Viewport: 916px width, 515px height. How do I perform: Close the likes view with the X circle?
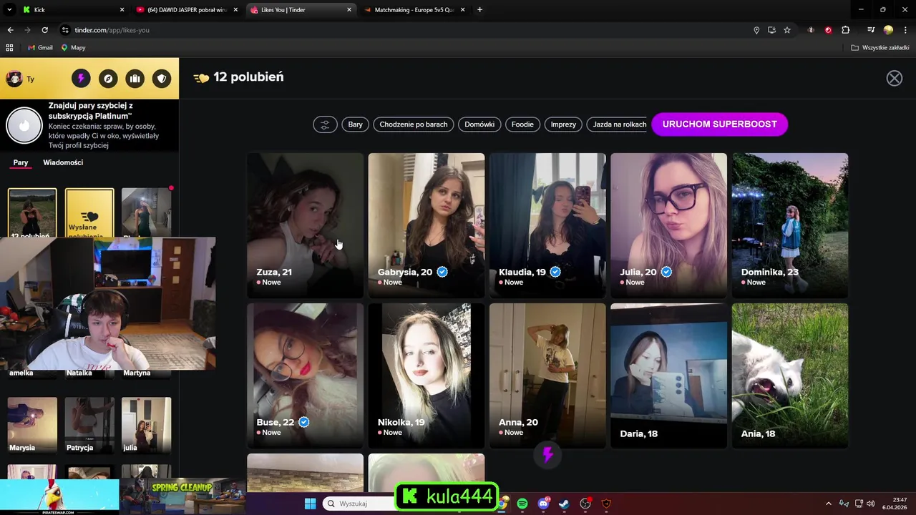pyautogui.click(x=895, y=79)
